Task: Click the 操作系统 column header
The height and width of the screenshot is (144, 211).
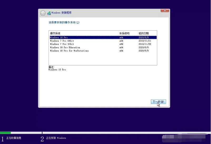Action: [x=84, y=33]
